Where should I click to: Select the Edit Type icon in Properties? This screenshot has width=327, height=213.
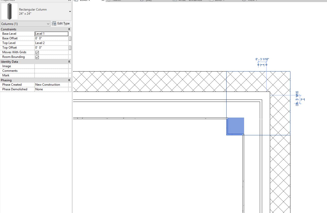(54, 23)
